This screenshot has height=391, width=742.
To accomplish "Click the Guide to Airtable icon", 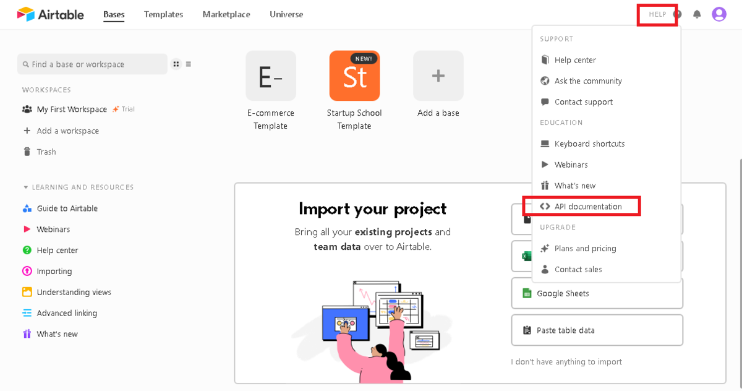I will click(27, 208).
